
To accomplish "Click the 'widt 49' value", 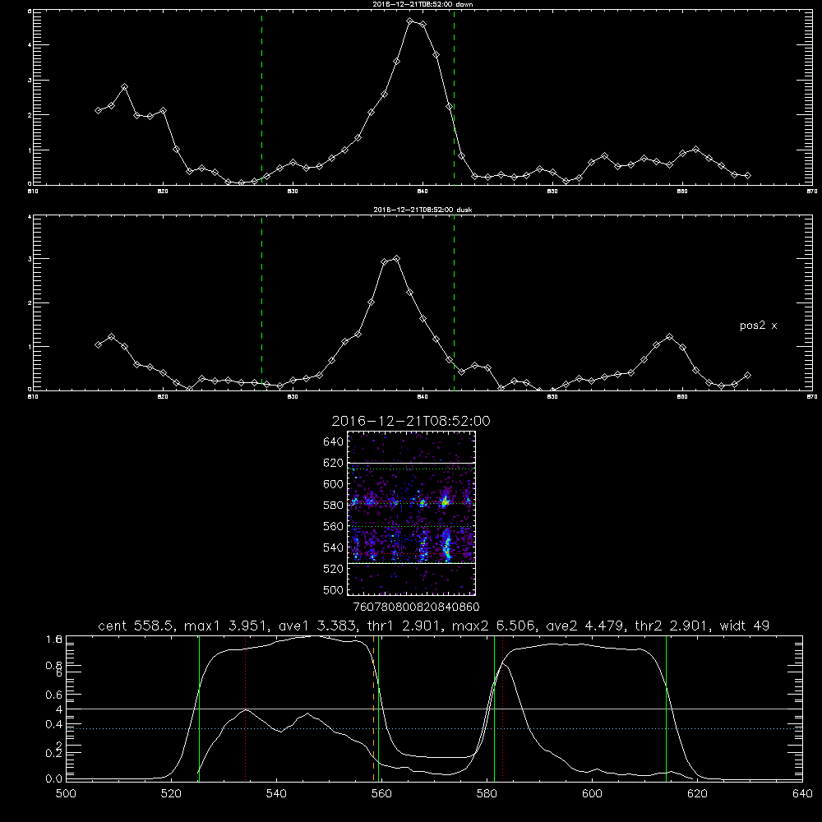I will (x=745, y=626).
